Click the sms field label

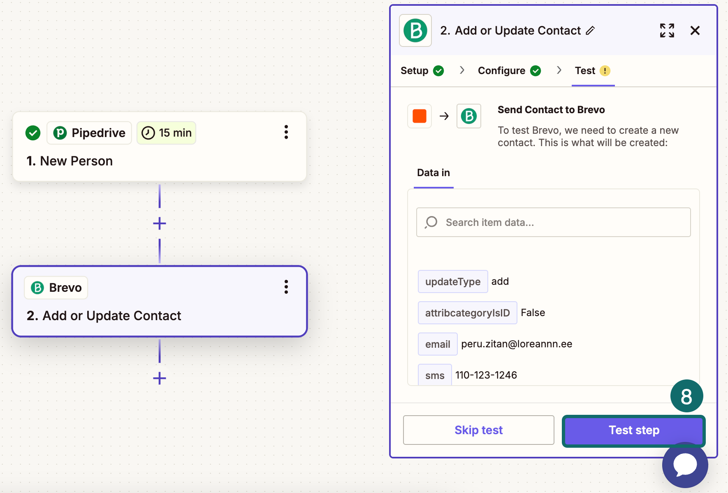(435, 375)
